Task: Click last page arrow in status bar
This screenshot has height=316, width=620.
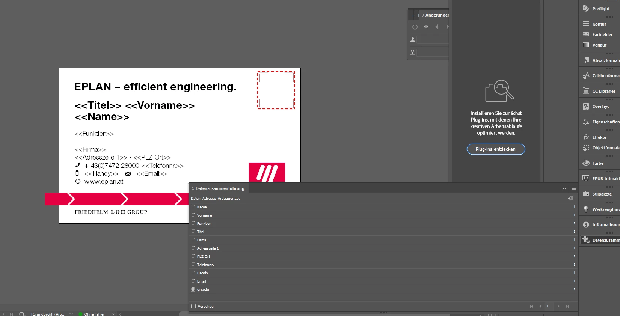Action: pyautogui.click(x=11, y=314)
